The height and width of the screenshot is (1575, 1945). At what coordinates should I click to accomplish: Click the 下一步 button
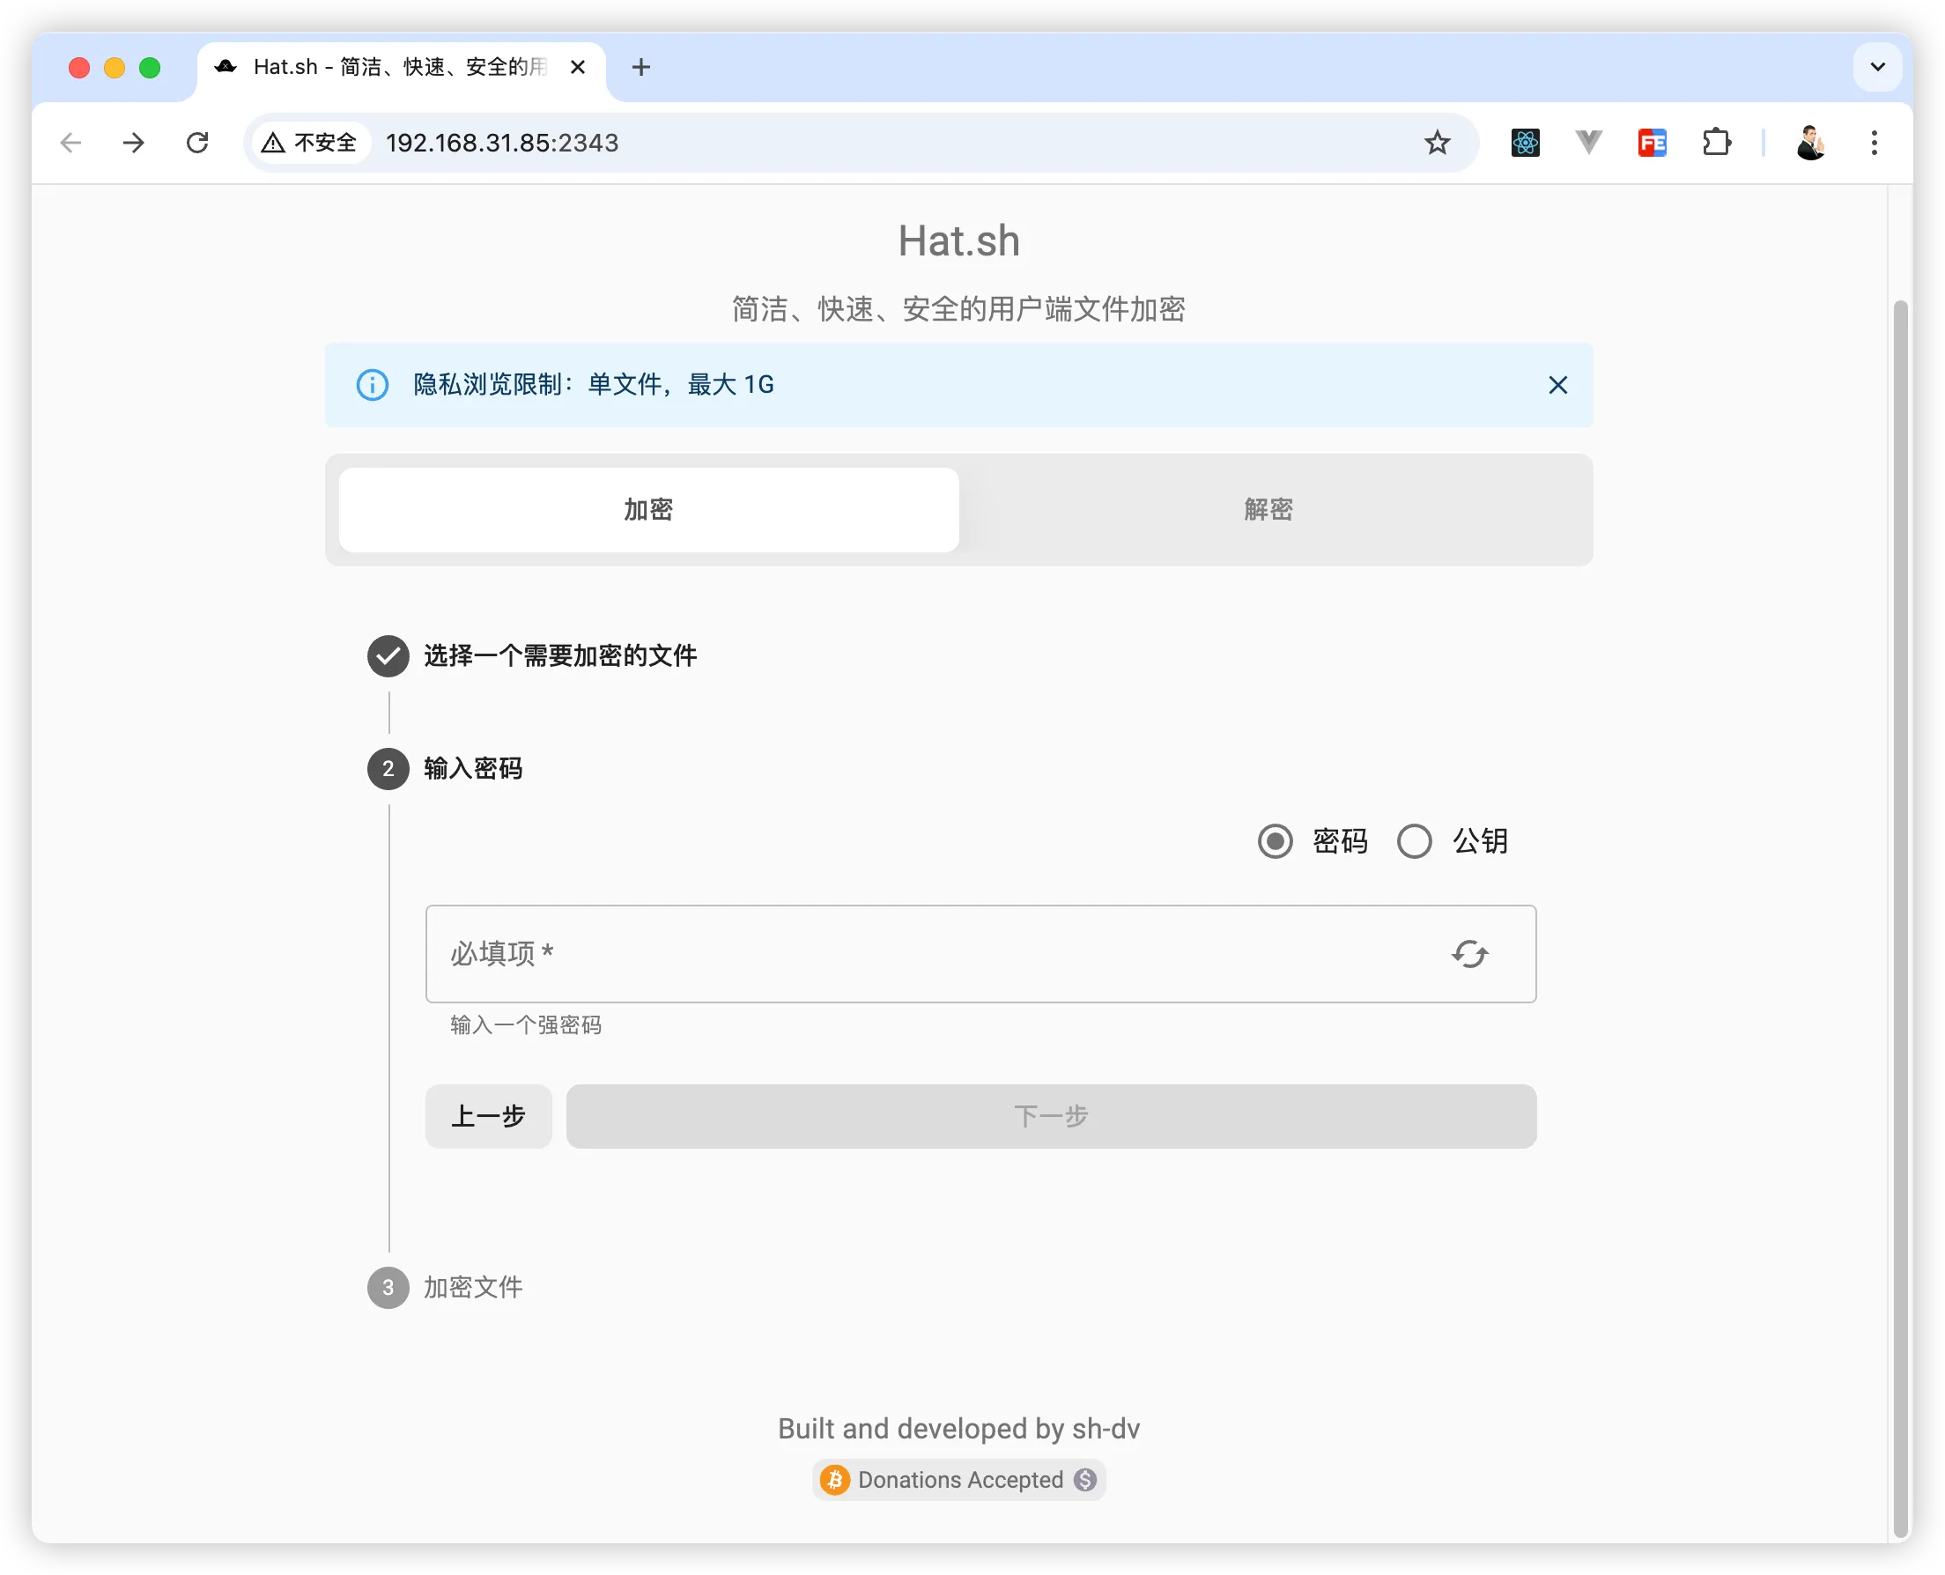tap(1051, 1117)
